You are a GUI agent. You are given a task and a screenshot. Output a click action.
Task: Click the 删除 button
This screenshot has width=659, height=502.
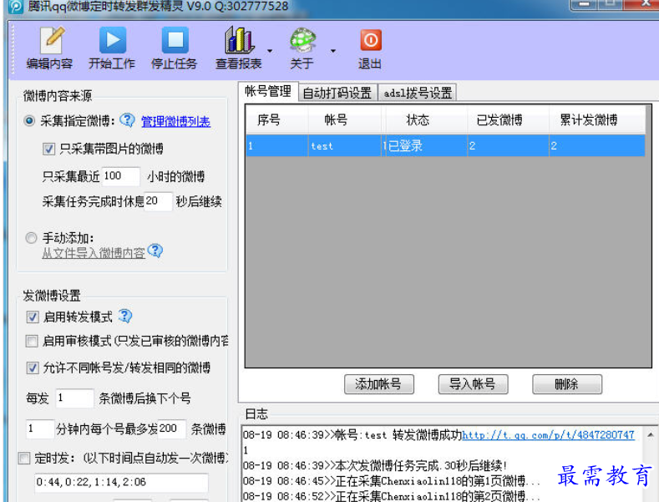(x=567, y=384)
